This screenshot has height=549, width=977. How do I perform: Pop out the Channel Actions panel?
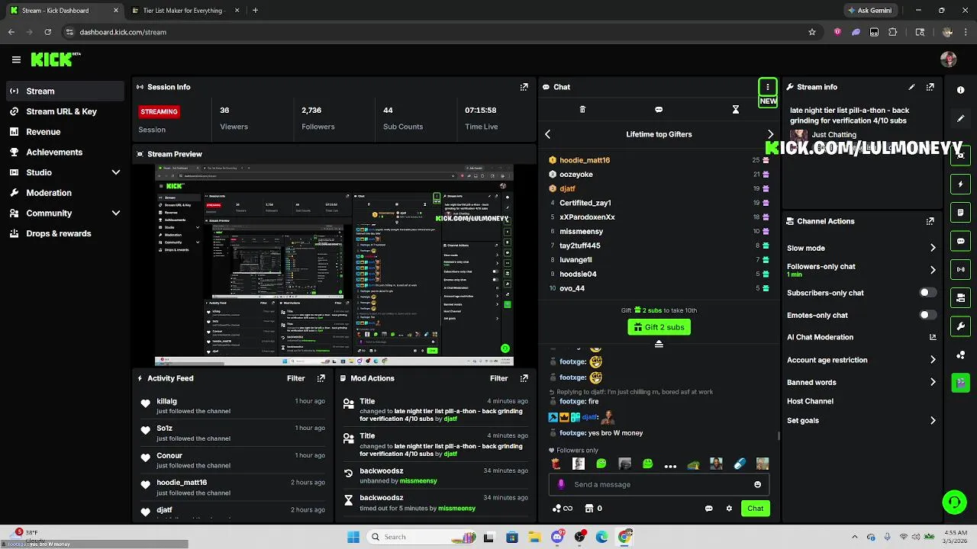(930, 221)
